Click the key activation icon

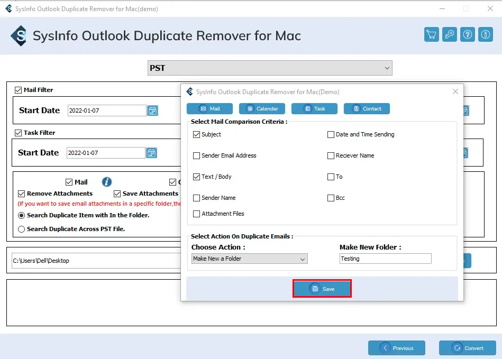click(450, 34)
